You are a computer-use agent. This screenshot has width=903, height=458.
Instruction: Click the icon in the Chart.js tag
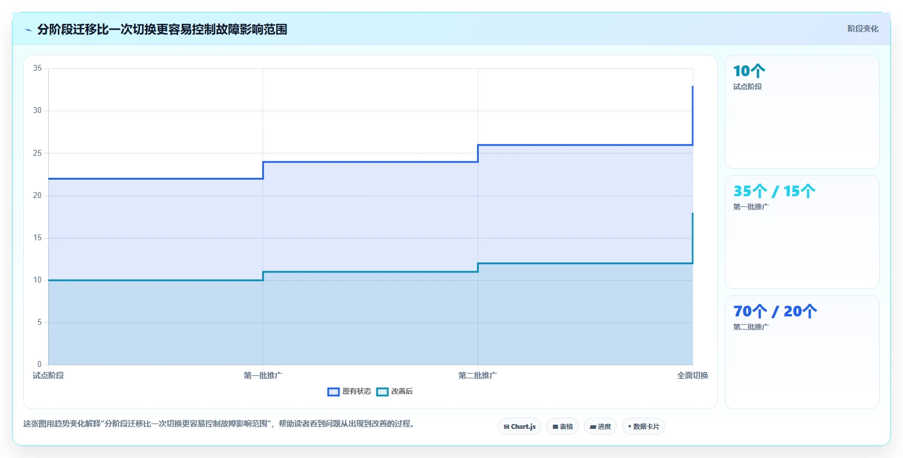pos(506,426)
